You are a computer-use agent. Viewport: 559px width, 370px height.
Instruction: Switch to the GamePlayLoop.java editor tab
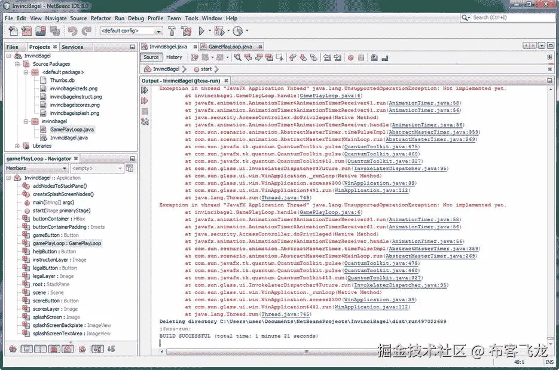click(230, 47)
